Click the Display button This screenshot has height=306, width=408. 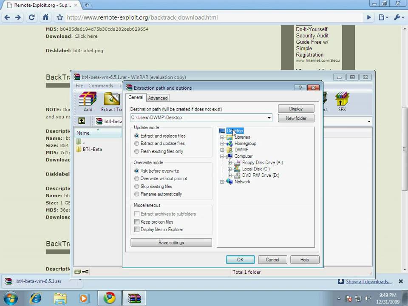[296, 109]
